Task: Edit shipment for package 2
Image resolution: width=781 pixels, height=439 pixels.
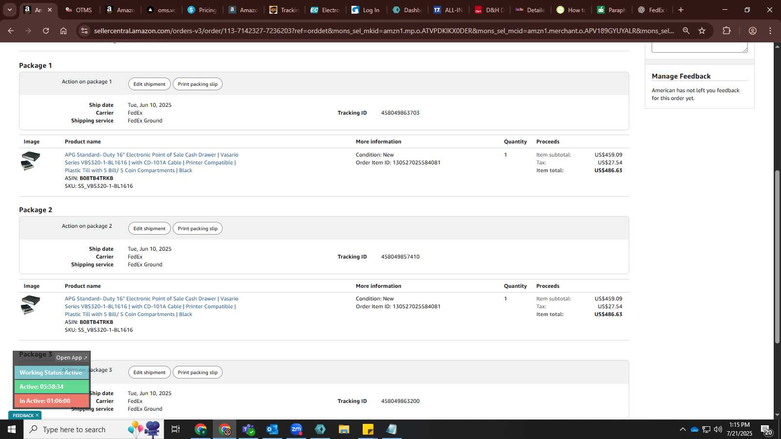Action: point(149,228)
